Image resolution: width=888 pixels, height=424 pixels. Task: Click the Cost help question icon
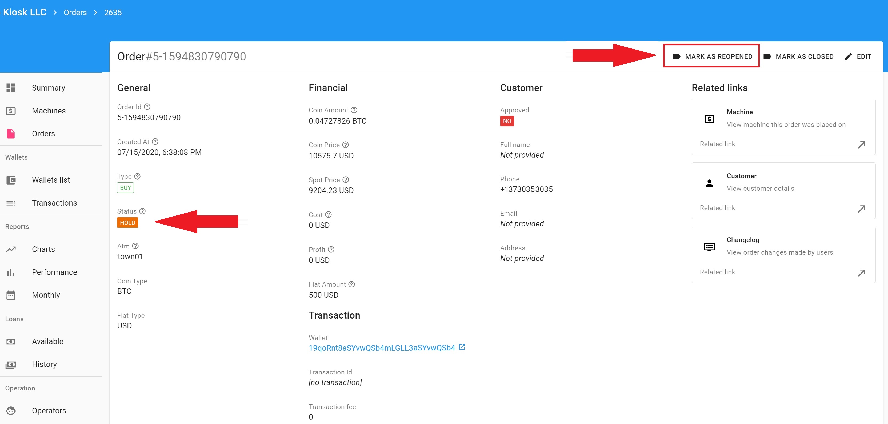coord(329,214)
